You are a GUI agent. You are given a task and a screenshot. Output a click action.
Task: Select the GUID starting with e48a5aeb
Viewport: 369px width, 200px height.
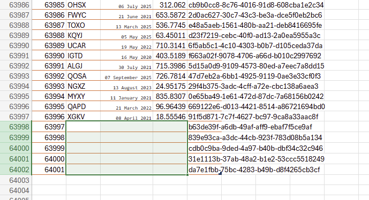[255, 25]
